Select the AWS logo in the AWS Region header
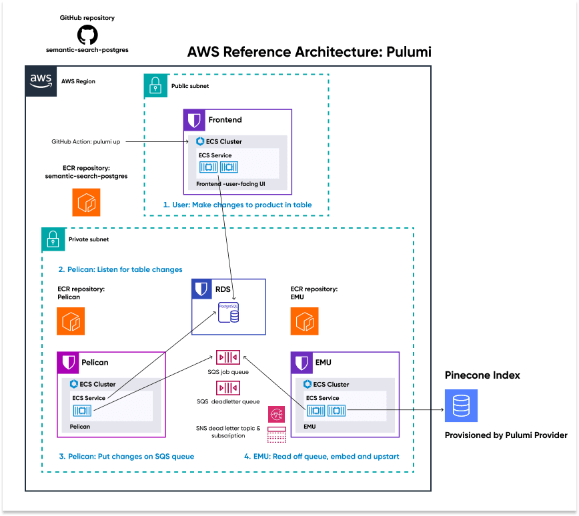 [x=40, y=81]
